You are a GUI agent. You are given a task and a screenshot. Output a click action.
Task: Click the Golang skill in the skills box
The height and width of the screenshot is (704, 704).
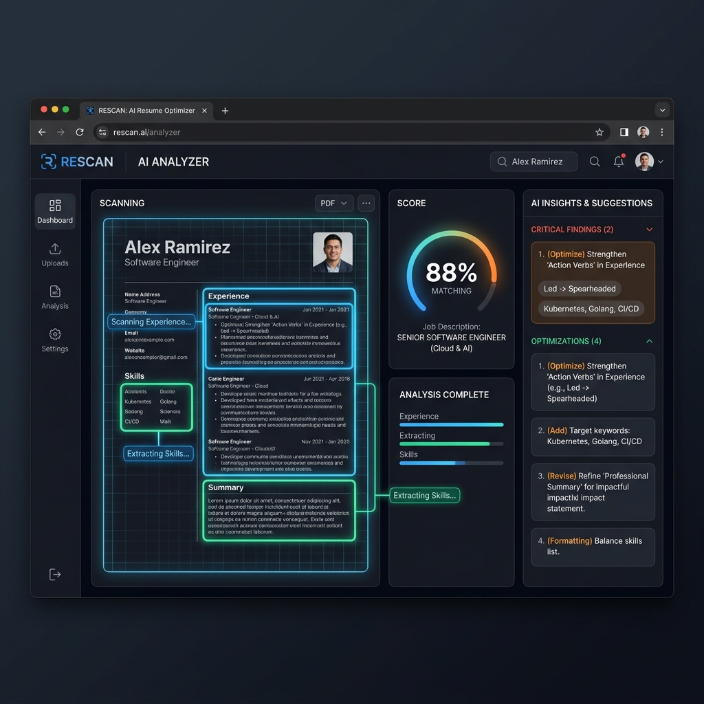168,401
